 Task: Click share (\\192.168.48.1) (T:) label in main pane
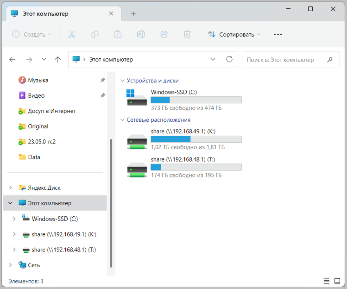click(x=183, y=159)
